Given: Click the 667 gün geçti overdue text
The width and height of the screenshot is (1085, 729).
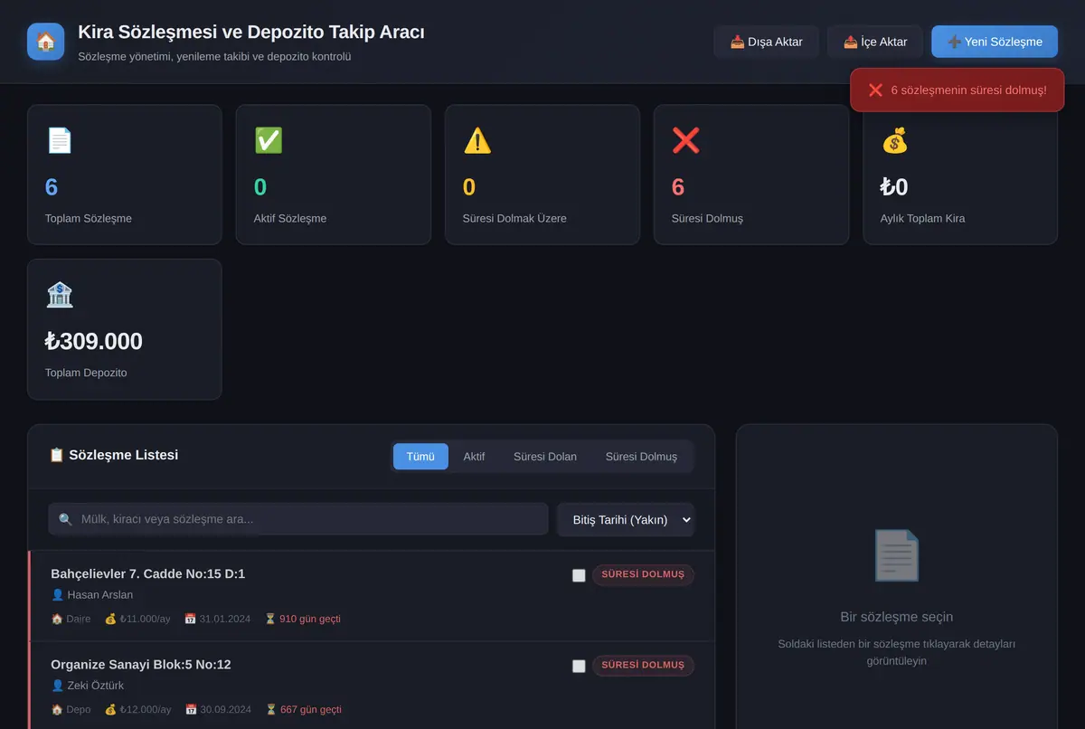Looking at the screenshot, I should coord(311,710).
